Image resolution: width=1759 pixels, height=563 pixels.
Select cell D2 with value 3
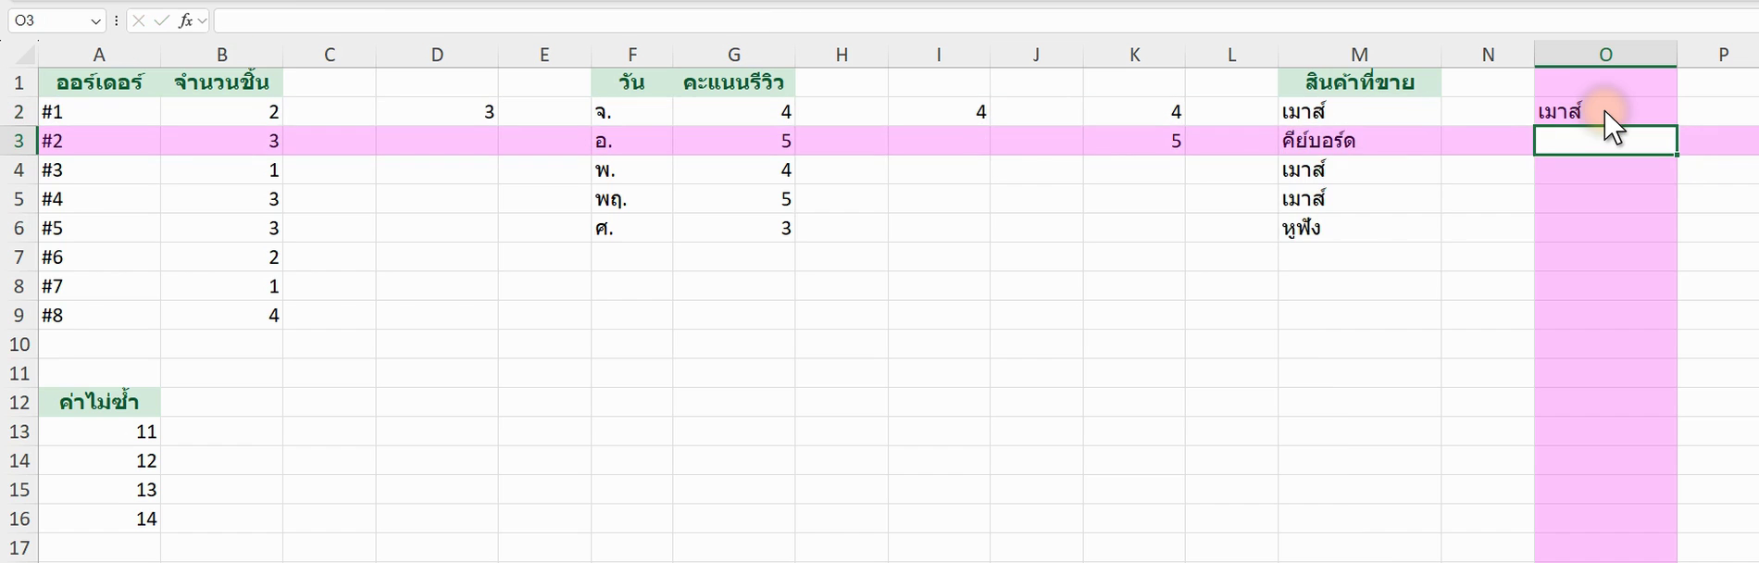click(x=437, y=112)
